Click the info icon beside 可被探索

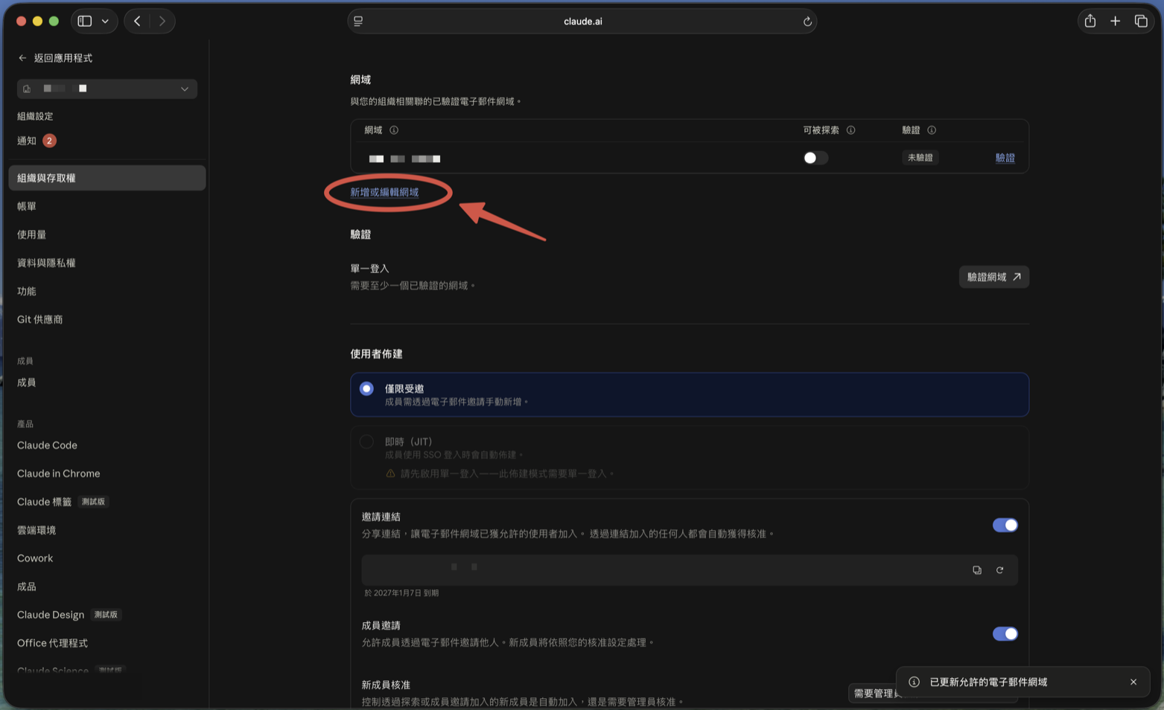point(850,130)
